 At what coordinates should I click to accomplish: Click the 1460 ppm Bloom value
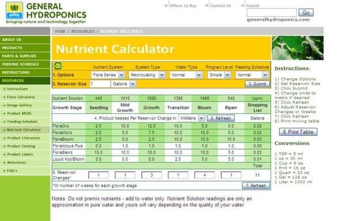[x=205, y=98]
